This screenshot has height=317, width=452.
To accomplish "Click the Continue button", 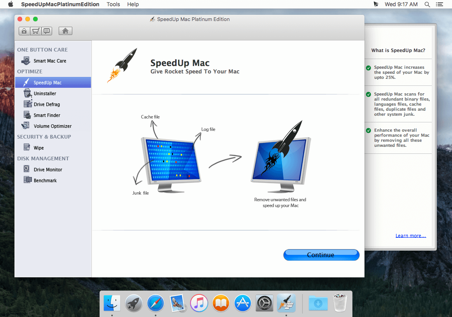I will pyautogui.click(x=321, y=255).
